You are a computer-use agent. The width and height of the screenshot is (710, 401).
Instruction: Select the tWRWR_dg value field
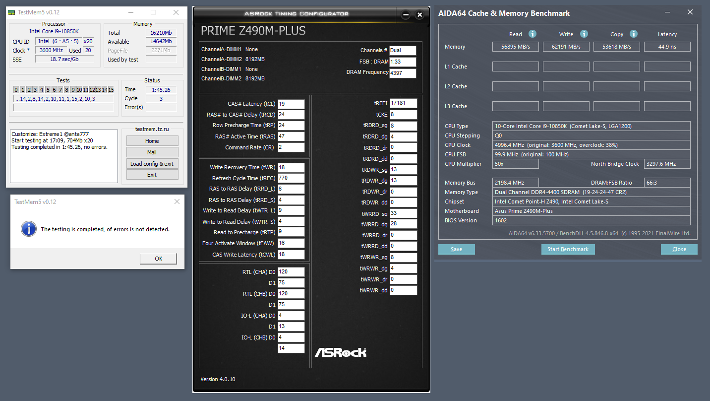[x=404, y=268]
